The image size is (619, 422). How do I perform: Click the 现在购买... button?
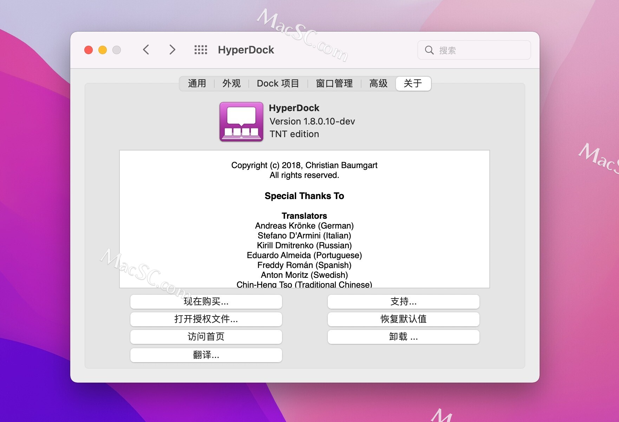pyautogui.click(x=206, y=302)
